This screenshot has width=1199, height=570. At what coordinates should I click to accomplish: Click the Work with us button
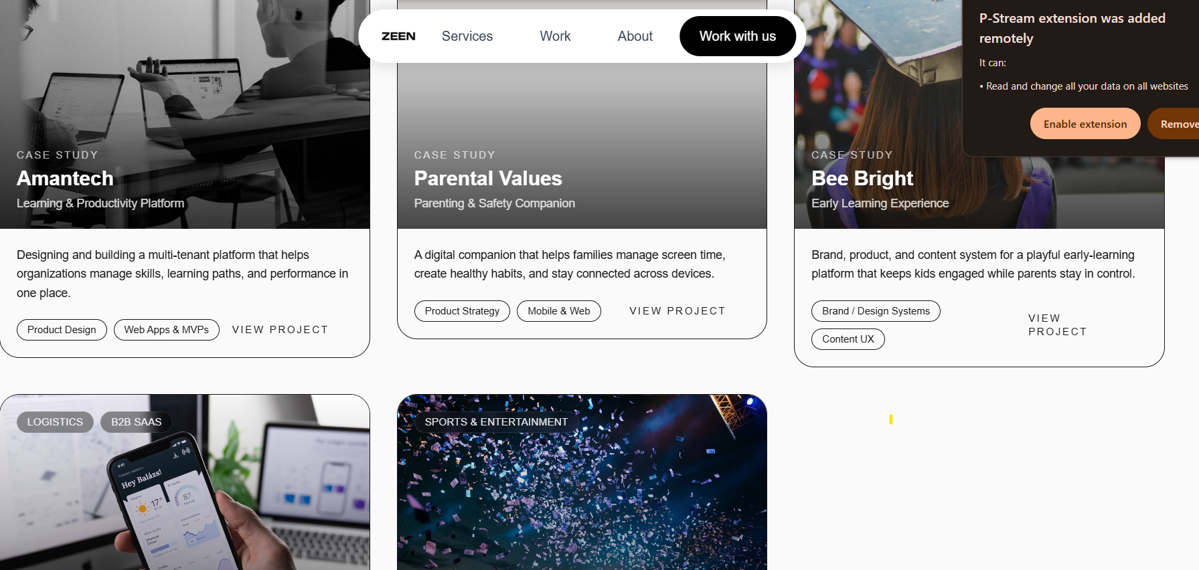tap(738, 36)
